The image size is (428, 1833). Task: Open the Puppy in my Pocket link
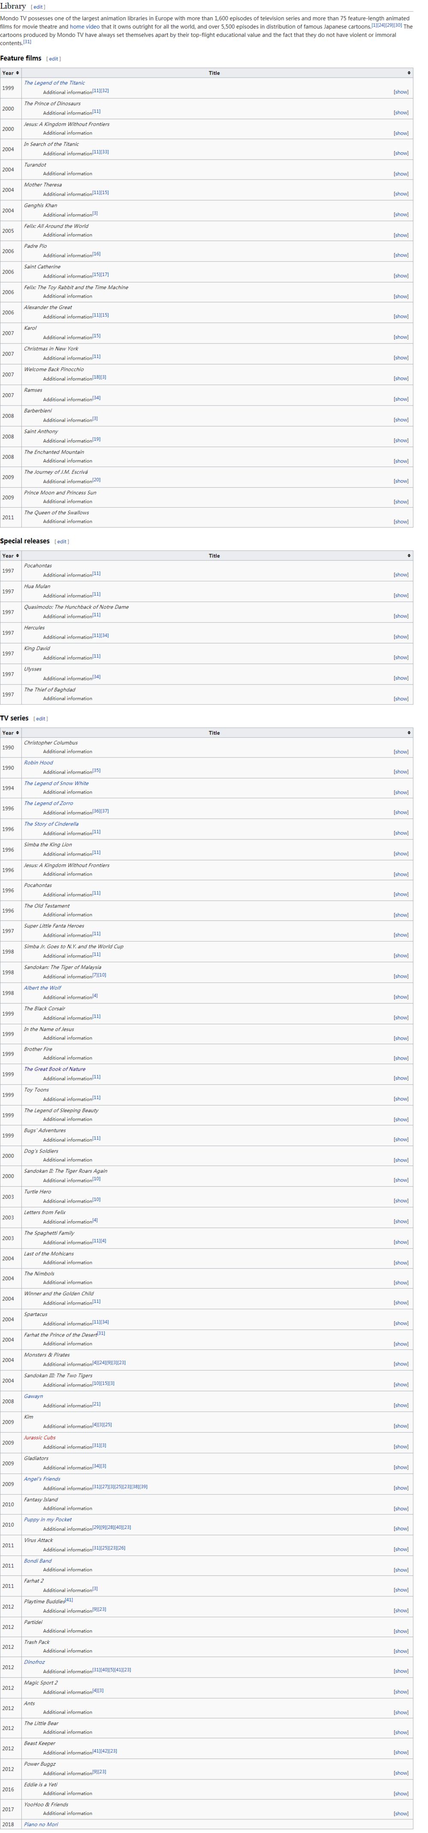pos(48,1519)
